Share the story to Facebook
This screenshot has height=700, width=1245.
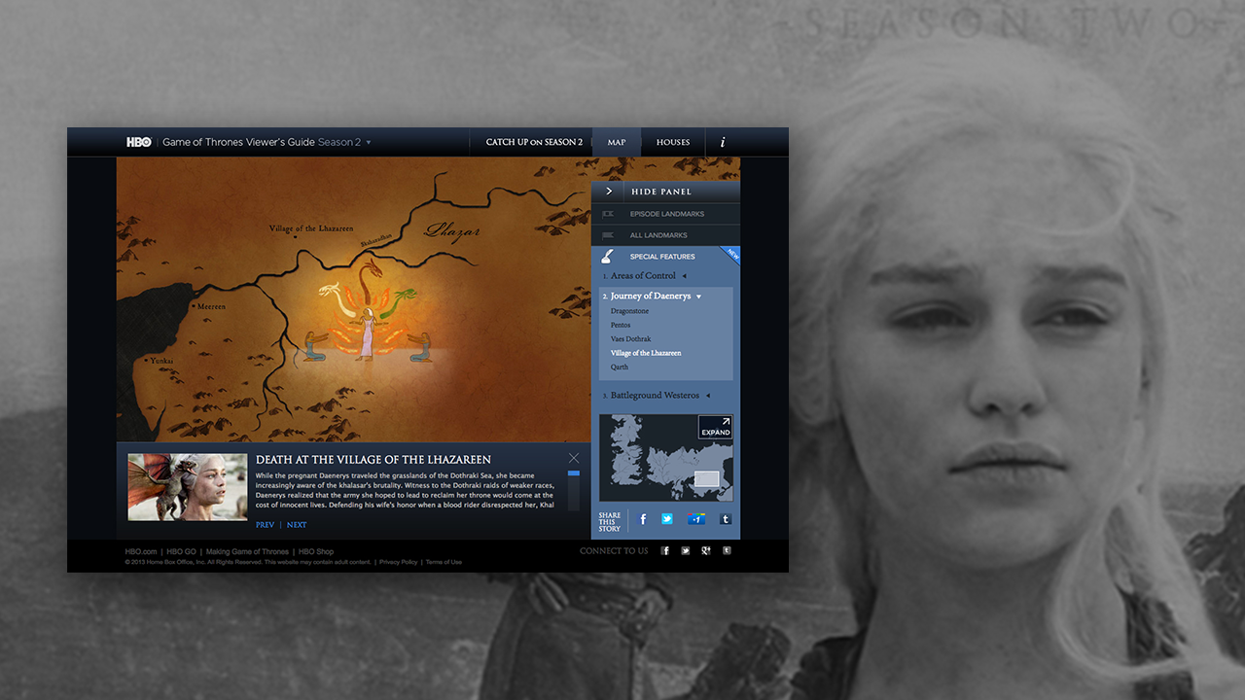click(643, 519)
